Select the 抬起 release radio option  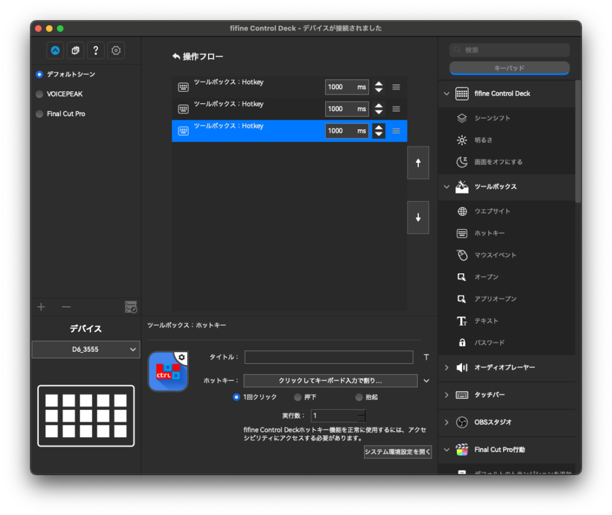(x=358, y=397)
